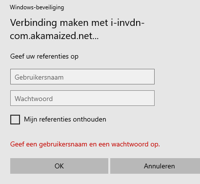Viewport: 200px width, 184px height.
Task: Enable remembering credentials via the square checkbox
Action: click(x=15, y=120)
